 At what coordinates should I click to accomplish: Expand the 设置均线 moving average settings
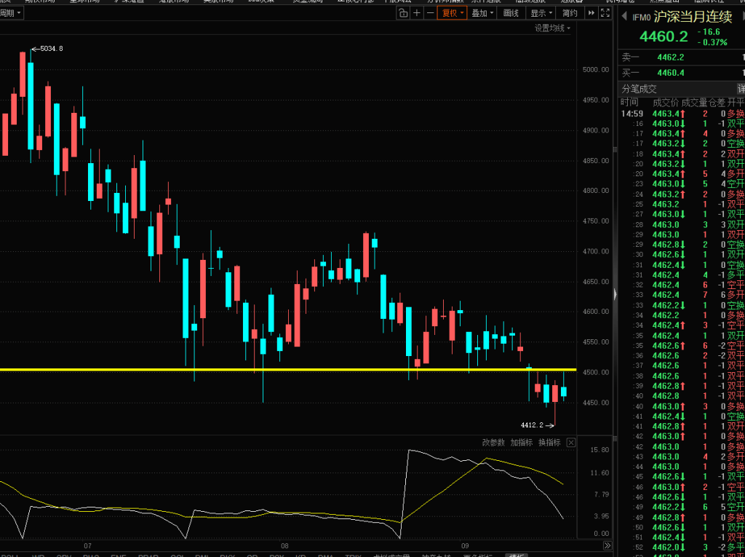point(553,28)
